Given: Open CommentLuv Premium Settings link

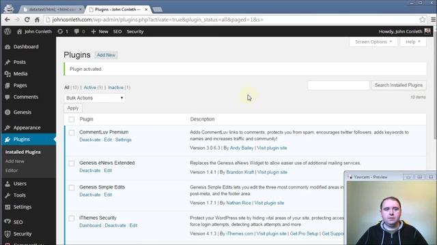Looking at the screenshot, I should pyautogui.click(x=123, y=140).
